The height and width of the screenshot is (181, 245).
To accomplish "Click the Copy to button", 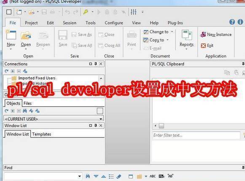I will click(x=153, y=40).
